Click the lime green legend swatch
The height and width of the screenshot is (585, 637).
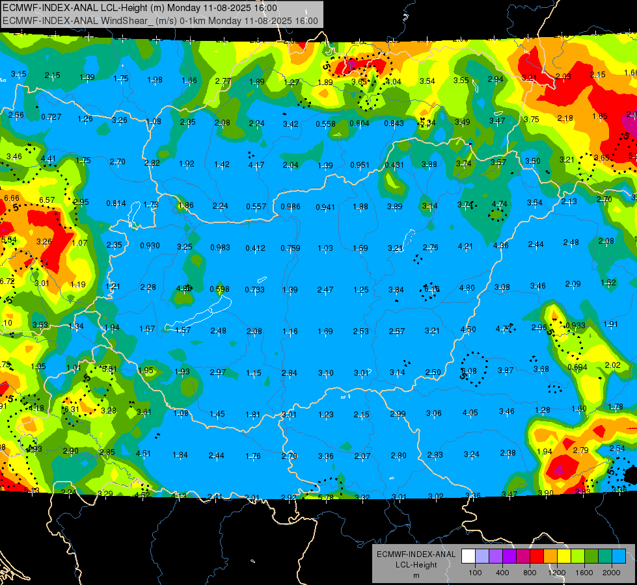click(578, 556)
